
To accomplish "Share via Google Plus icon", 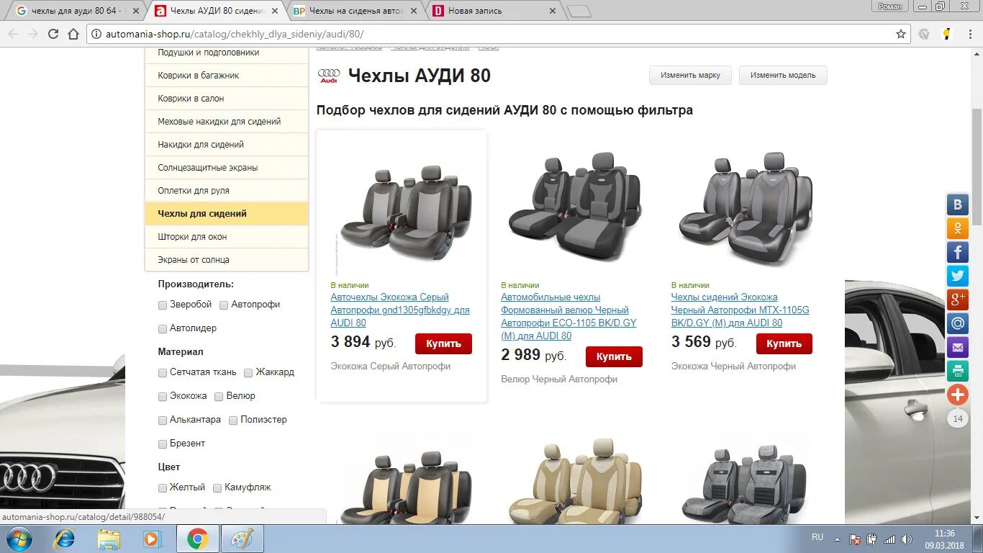I will pyautogui.click(x=957, y=300).
